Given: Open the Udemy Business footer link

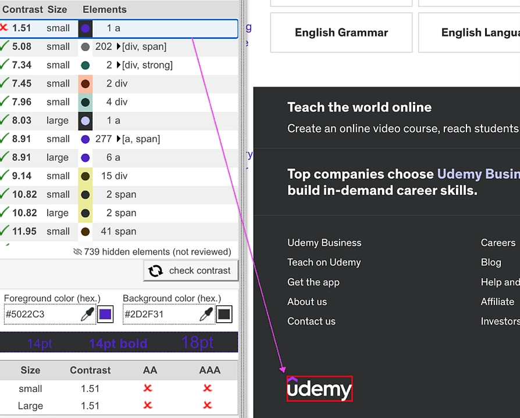Looking at the screenshot, I should point(325,243).
